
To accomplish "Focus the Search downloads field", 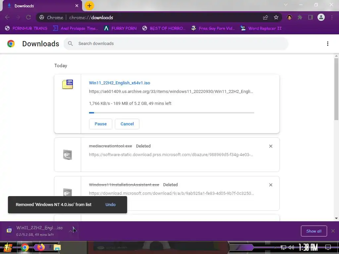I will [176, 44].
